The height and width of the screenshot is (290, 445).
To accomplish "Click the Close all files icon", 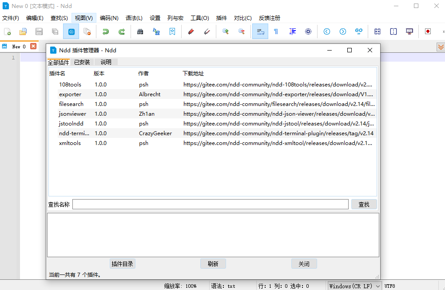I will tap(87, 31).
